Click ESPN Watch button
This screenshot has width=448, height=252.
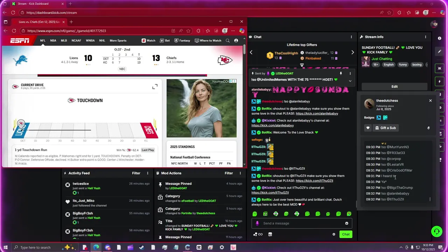(x=148, y=41)
